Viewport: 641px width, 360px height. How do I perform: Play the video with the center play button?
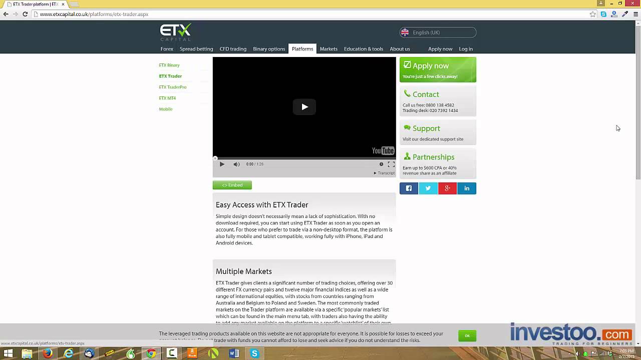304,106
